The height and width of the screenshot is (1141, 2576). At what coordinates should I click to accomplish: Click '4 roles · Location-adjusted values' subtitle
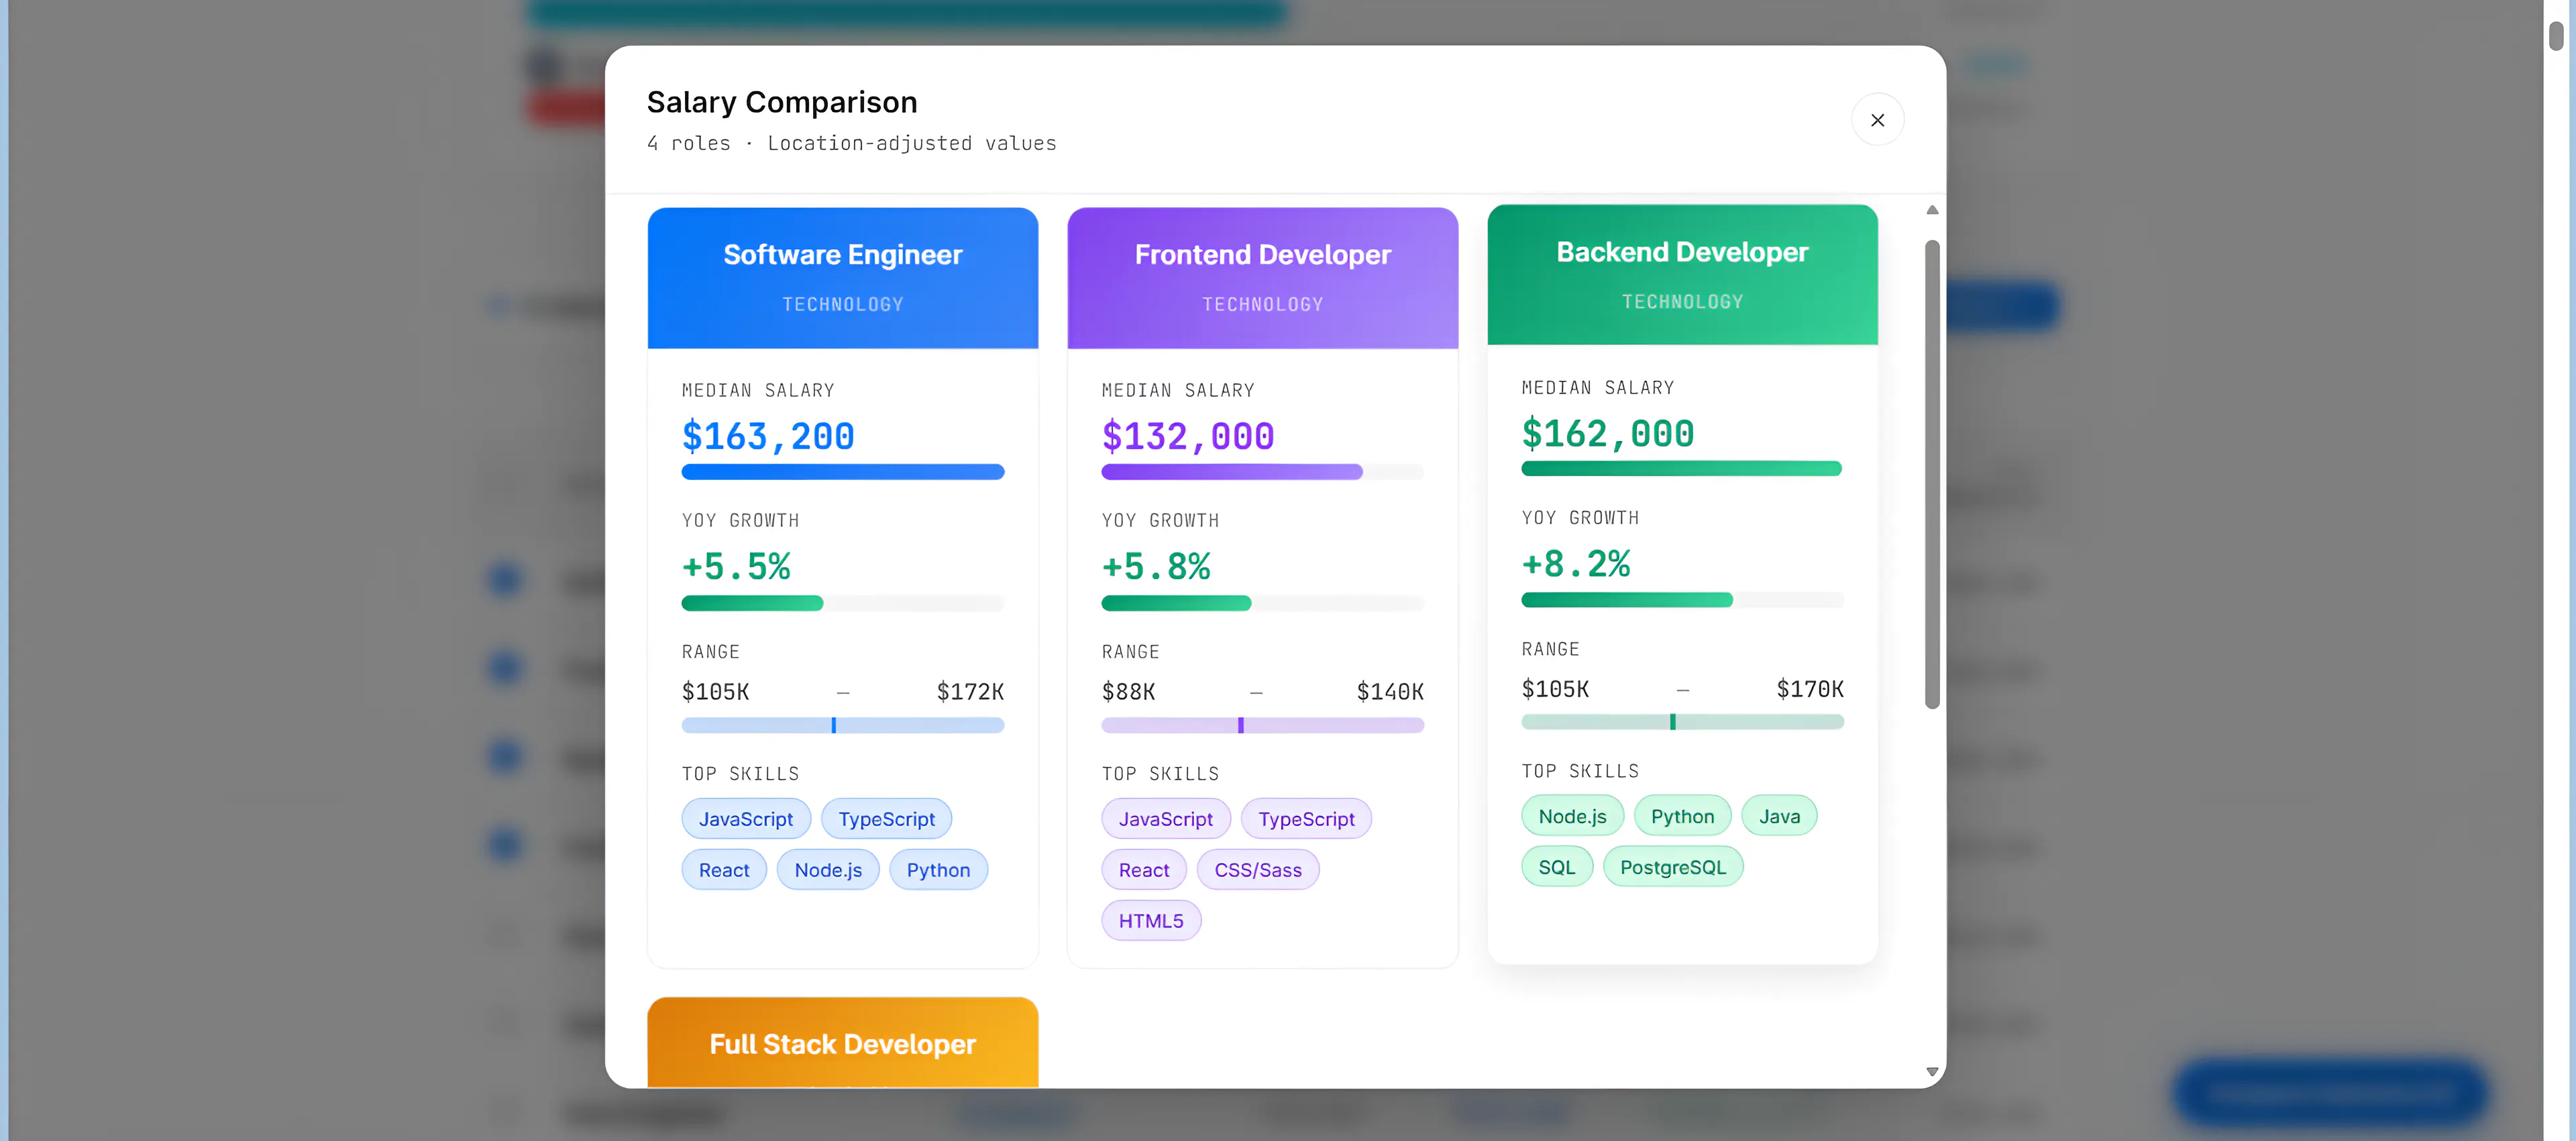point(851,143)
